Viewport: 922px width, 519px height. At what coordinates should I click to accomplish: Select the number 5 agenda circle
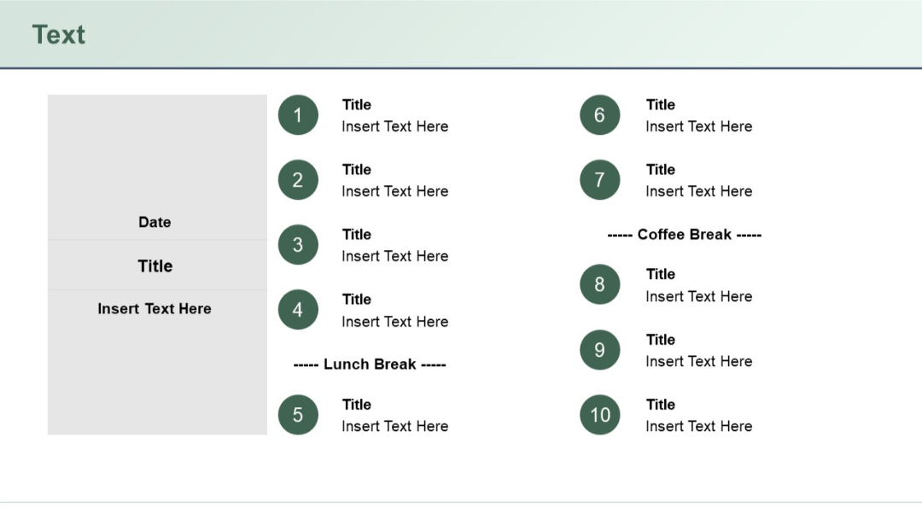tap(298, 414)
